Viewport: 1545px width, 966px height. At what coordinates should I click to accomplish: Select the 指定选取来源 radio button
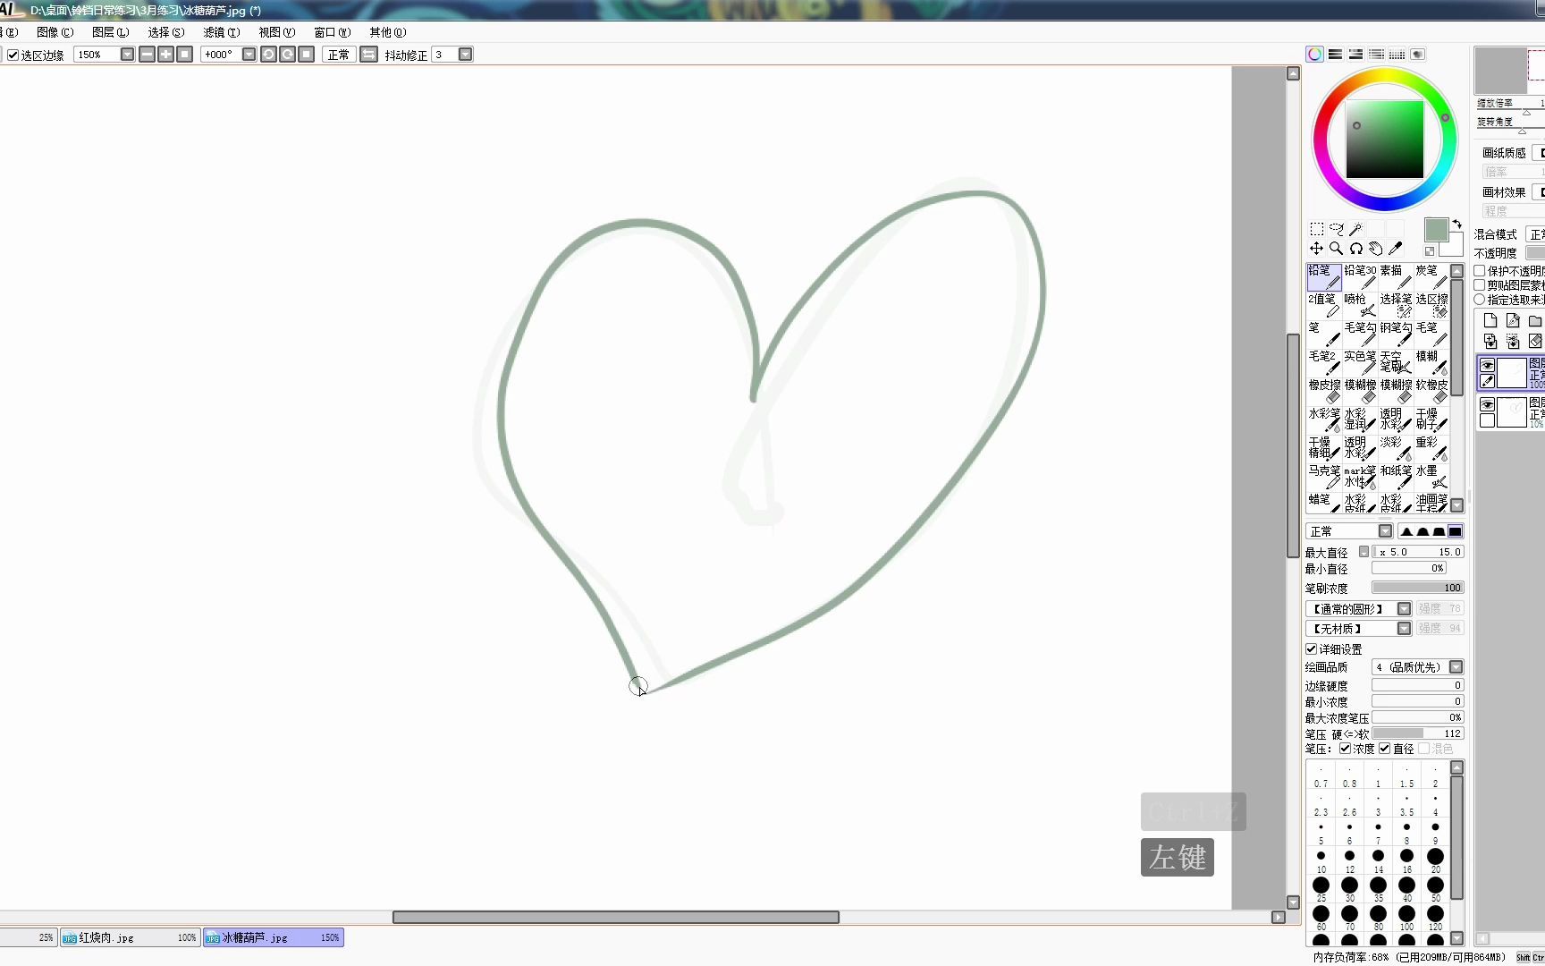[1480, 300]
